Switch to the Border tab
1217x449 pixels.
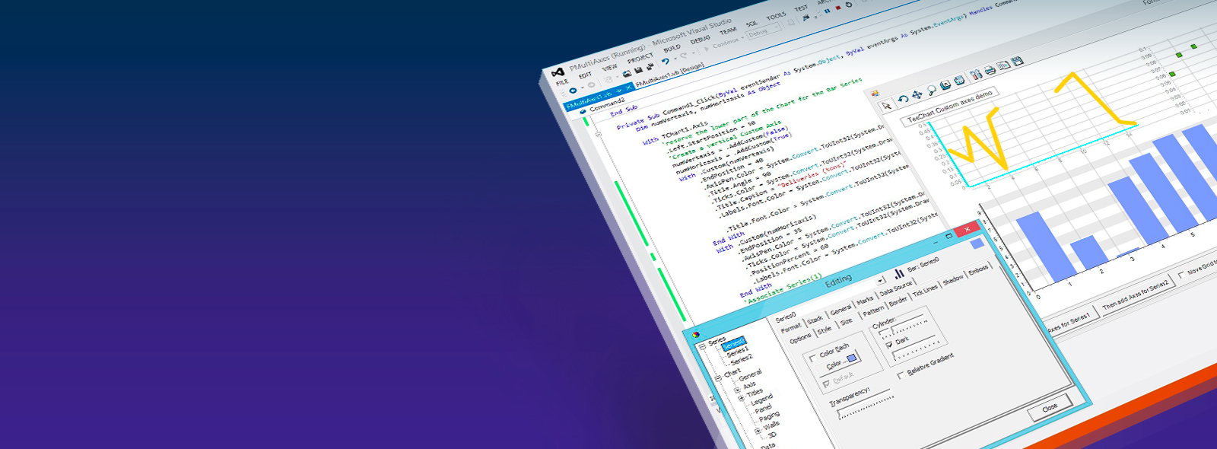click(x=898, y=302)
